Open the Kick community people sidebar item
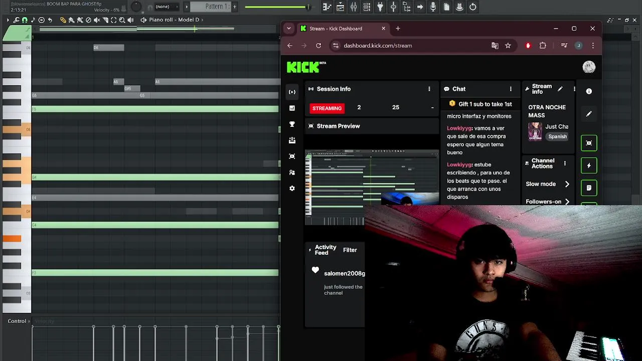Image resolution: width=642 pixels, height=361 pixels. point(292,172)
